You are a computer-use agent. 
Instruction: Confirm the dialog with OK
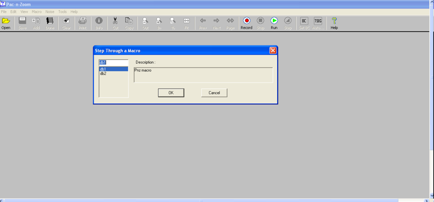(x=171, y=93)
